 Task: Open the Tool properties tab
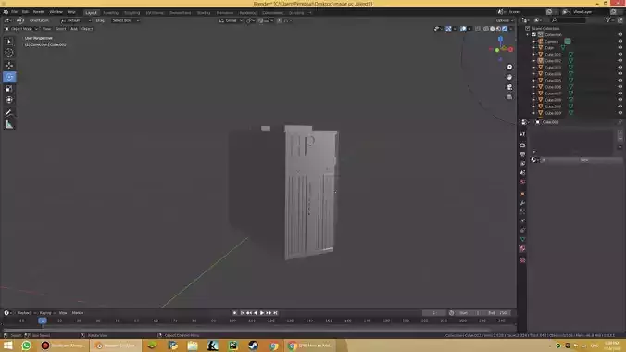coord(522,133)
